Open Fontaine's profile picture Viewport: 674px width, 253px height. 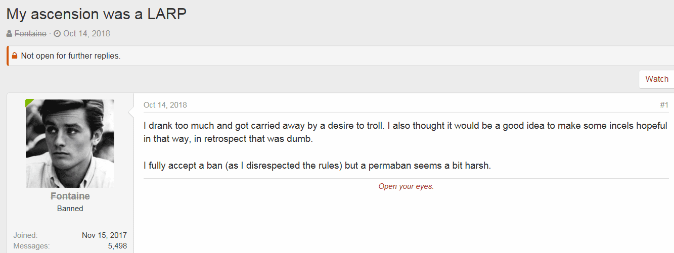point(70,143)
